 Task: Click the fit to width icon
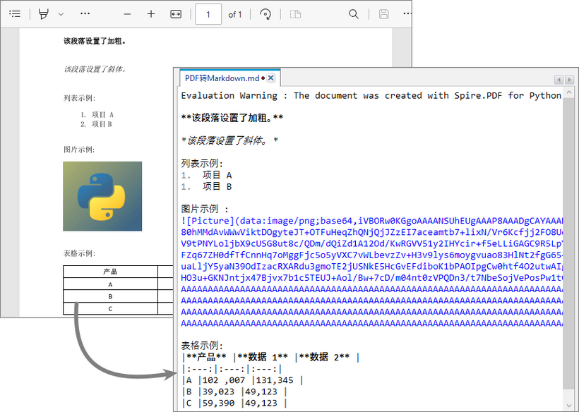coord(176,14)
